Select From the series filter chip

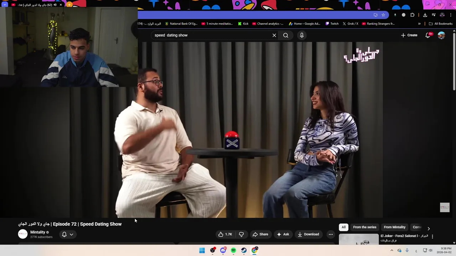[x=364, y=227]
